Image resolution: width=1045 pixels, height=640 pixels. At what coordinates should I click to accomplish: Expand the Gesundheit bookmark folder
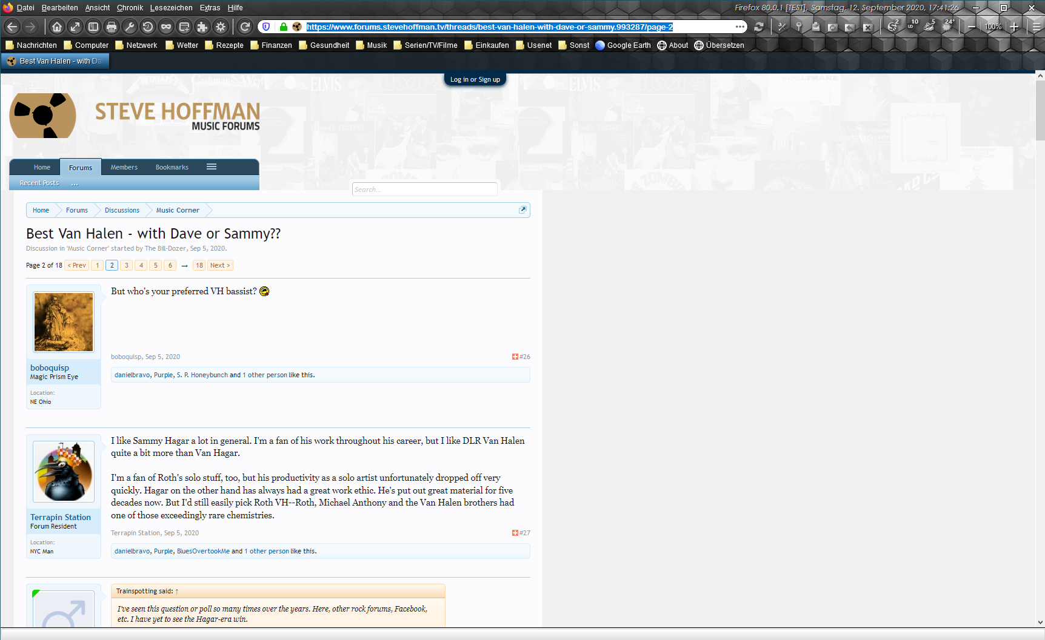[324, 45]
